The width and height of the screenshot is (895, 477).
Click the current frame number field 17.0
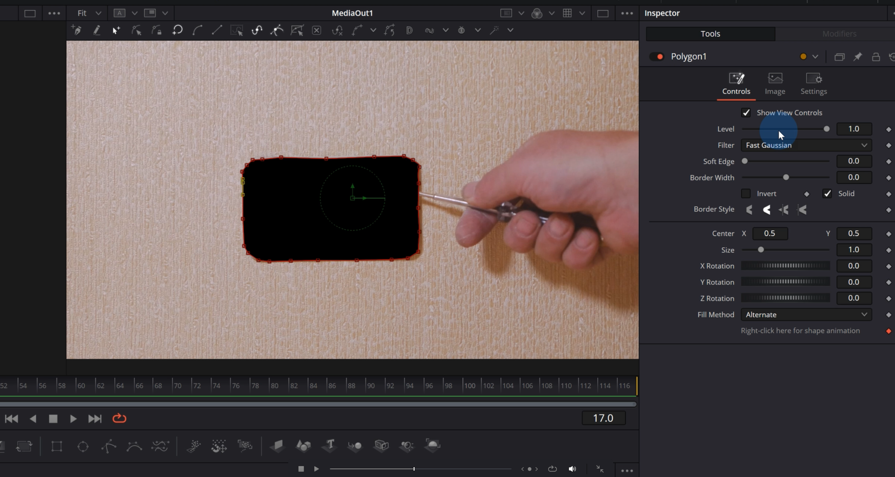603,418
